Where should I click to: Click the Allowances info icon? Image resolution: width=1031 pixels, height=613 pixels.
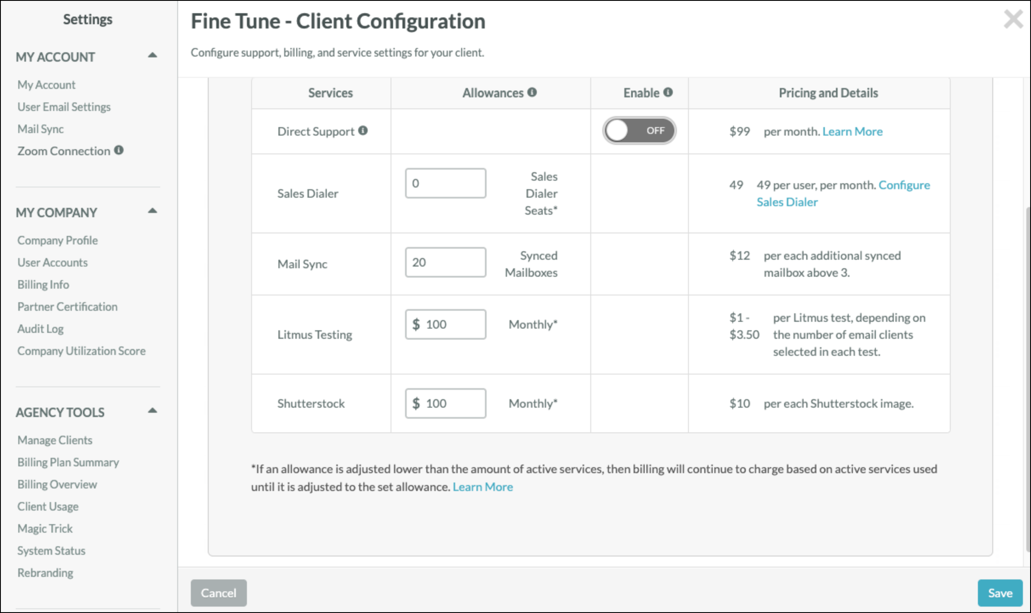click(532, 92)
